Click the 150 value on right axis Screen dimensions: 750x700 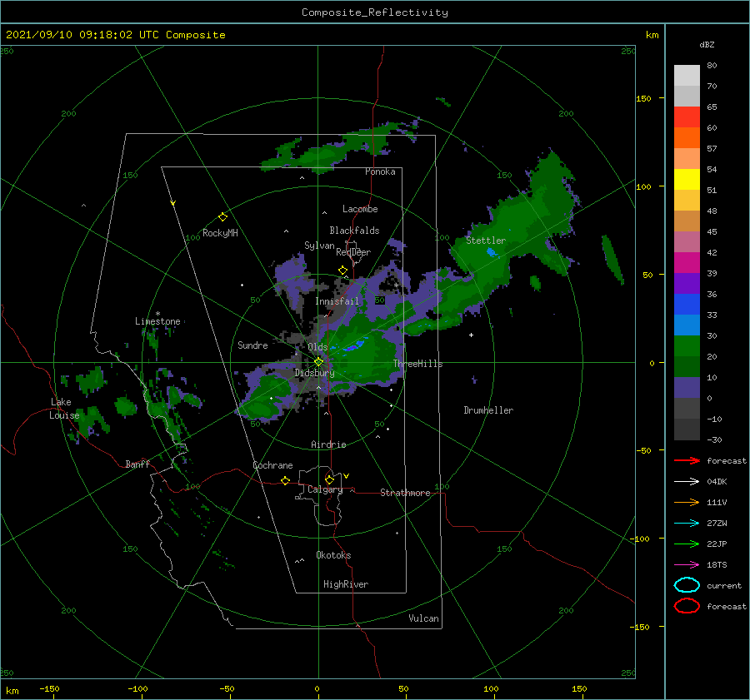643,98
